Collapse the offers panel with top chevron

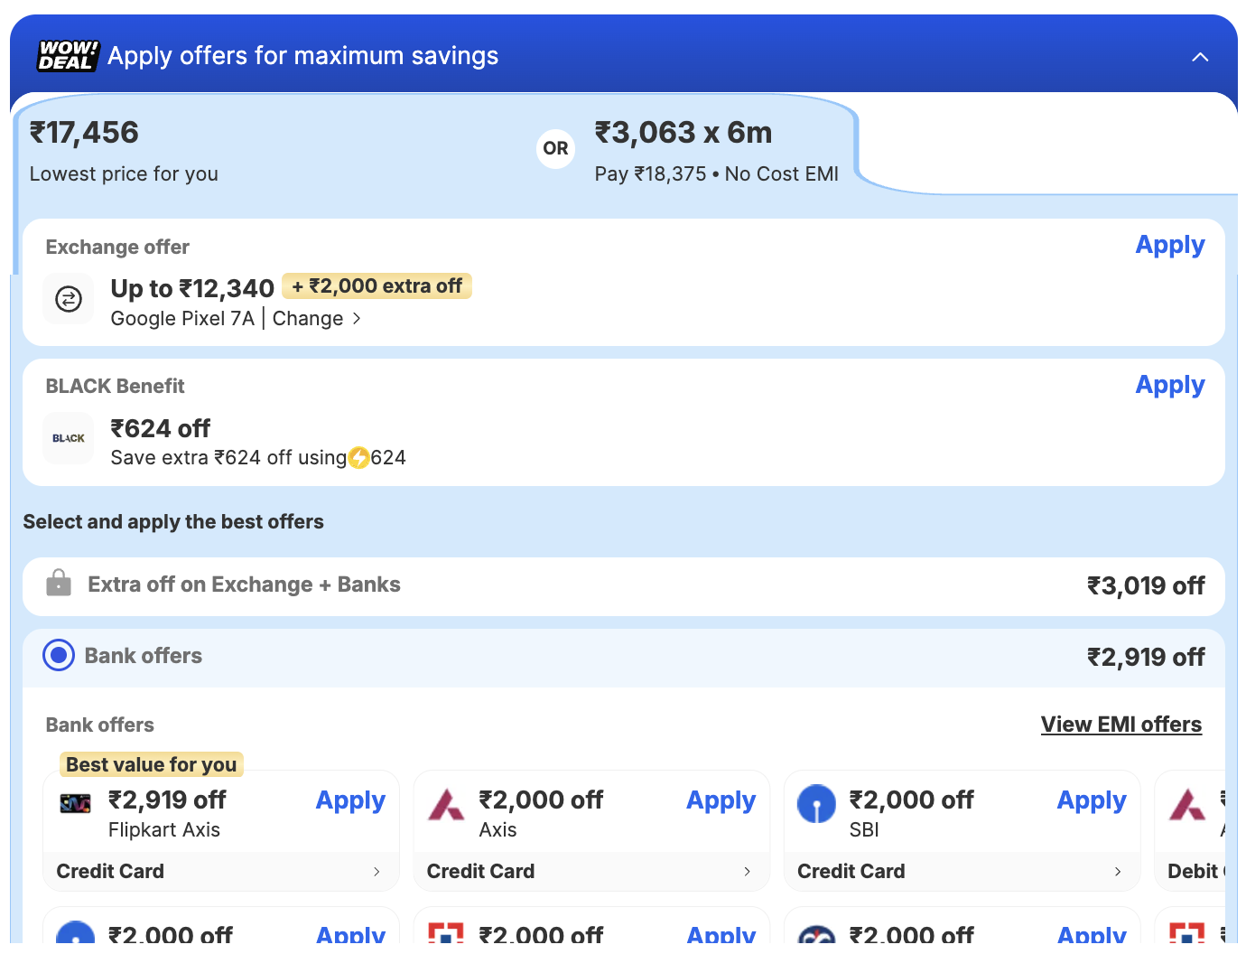1200,57
